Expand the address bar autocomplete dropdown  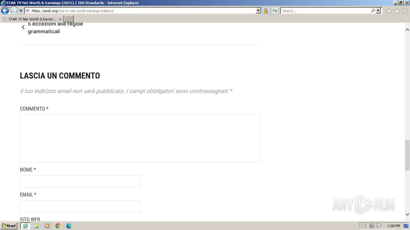pos(258,11)
